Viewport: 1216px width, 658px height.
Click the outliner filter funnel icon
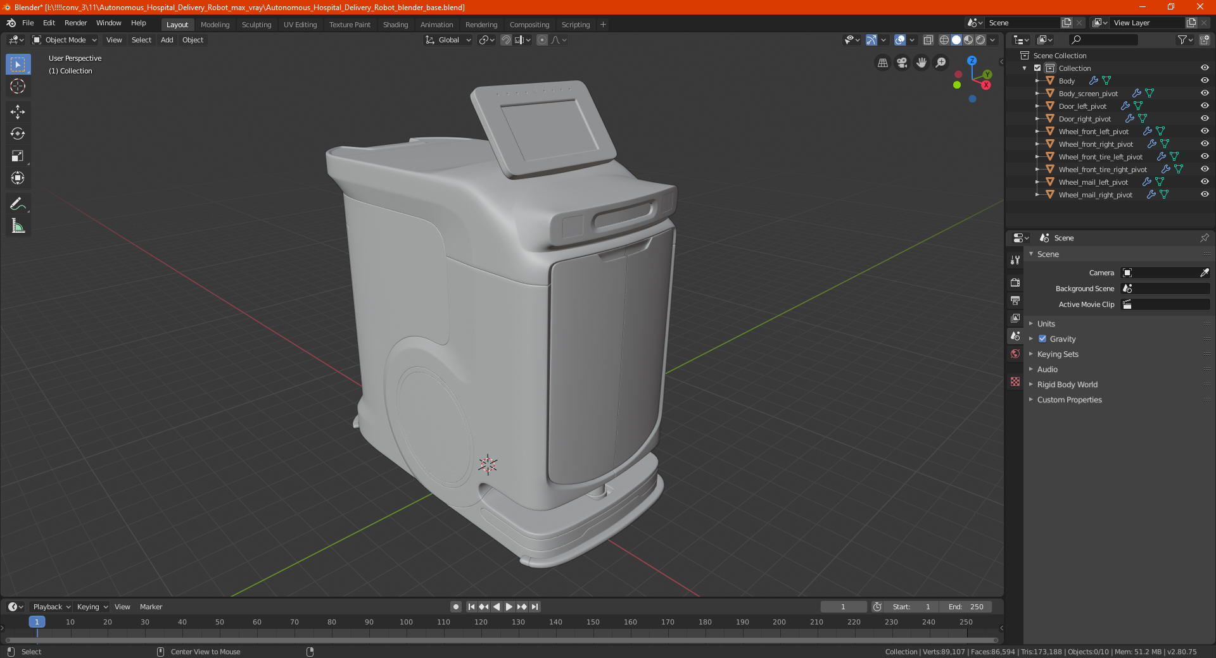(x=1185, y=40)
